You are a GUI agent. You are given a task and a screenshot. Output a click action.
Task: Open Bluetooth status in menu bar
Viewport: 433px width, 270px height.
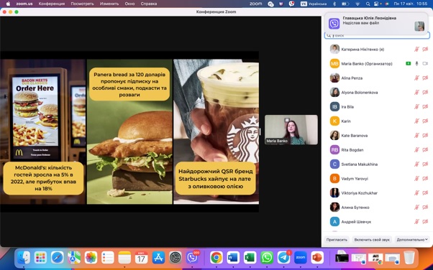click(x=334, y=4)
